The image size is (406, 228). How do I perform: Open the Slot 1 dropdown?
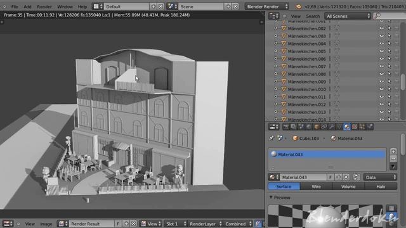(175, 224)
